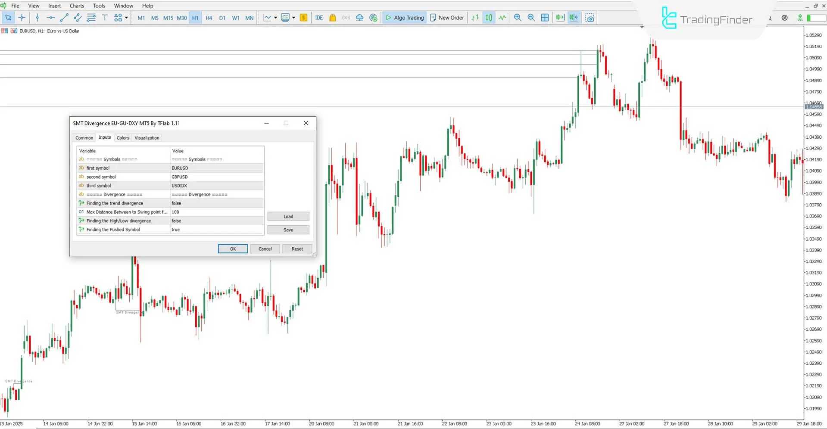Open the VPS cloud icon
Viewport: 827px width, 429px height.
pos(359,18)
